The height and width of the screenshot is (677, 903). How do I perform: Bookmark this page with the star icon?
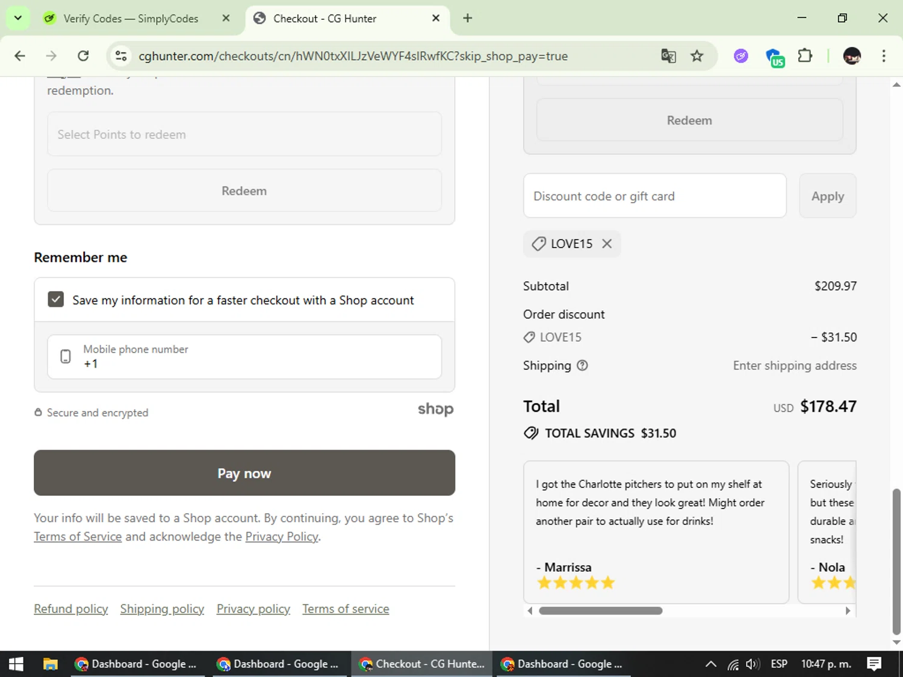697,56
